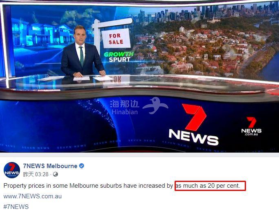Click the small 7NEWS.com.au watermark logo
This screenshot has width=279, height=213.
pyautogui.click(x=251, y=126)
